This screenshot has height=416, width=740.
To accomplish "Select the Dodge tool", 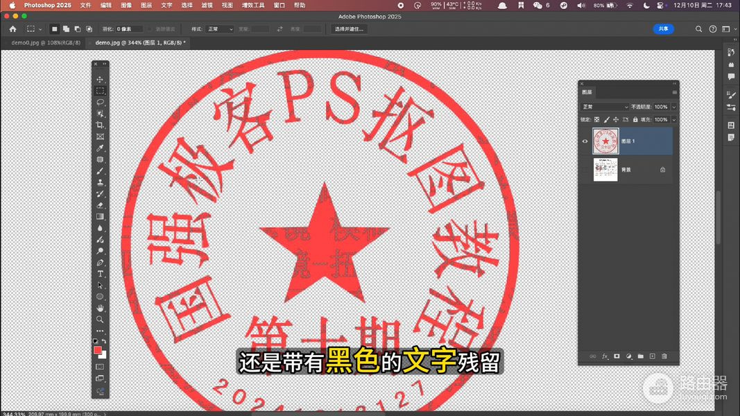I will [x=100, y=251].
